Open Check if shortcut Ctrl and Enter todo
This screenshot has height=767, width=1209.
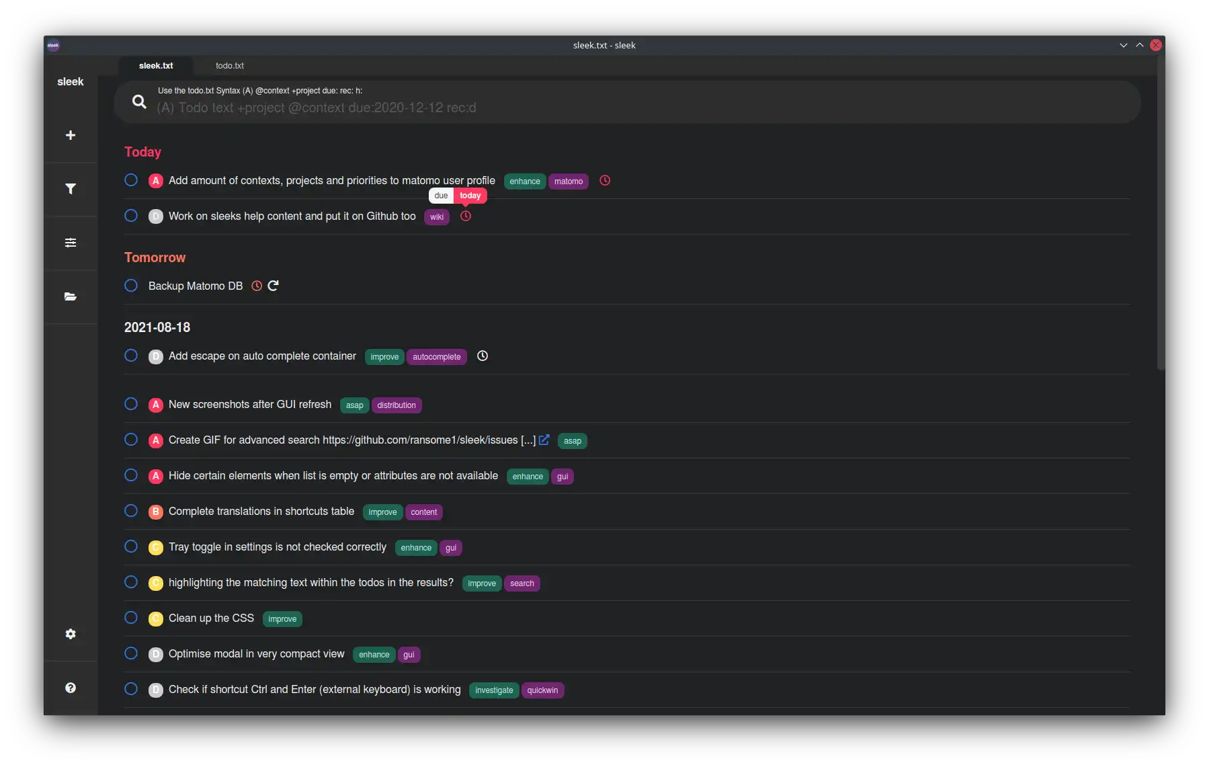(x=315, y=690)
